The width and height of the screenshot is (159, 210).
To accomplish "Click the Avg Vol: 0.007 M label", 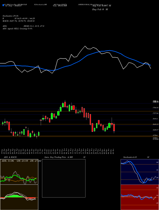I will click(x=101, y=6).
